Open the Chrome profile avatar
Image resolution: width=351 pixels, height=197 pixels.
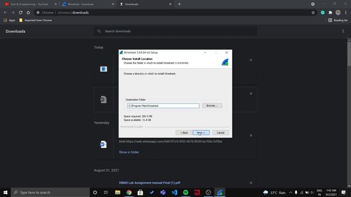click(338, 13)
